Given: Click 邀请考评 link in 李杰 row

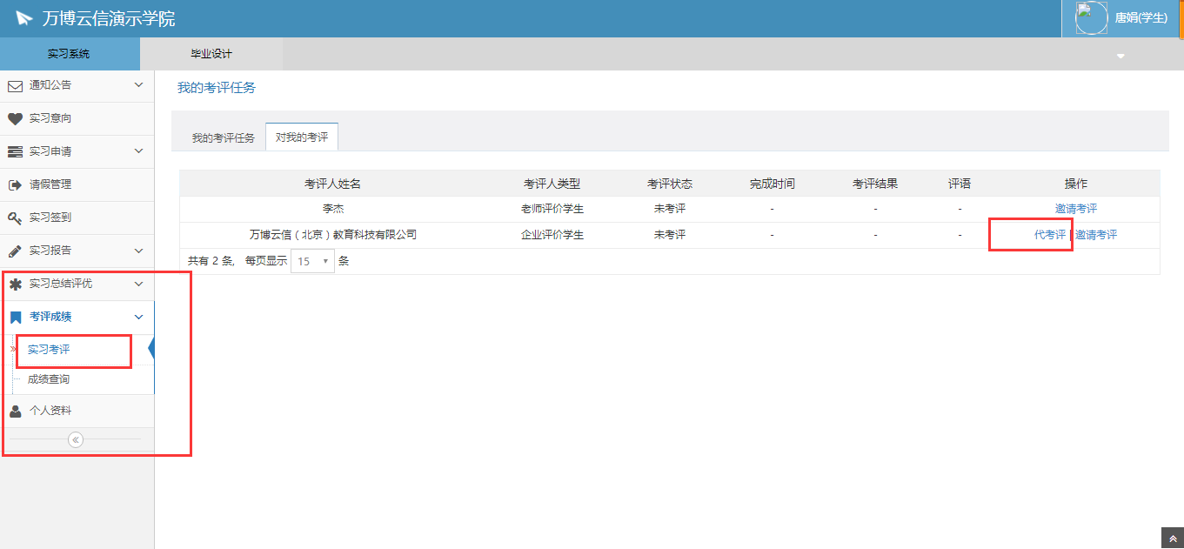Looking at the screenshot, I should click(x=1075, y=209).
